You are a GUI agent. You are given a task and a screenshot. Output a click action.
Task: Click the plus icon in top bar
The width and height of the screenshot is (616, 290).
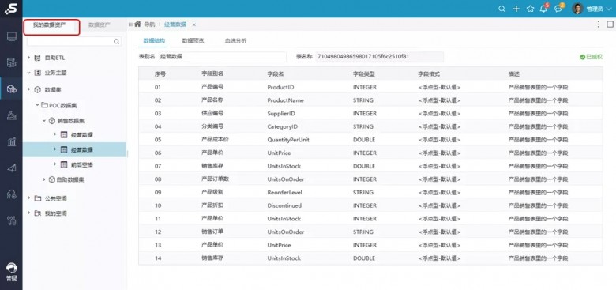point(516,9)
